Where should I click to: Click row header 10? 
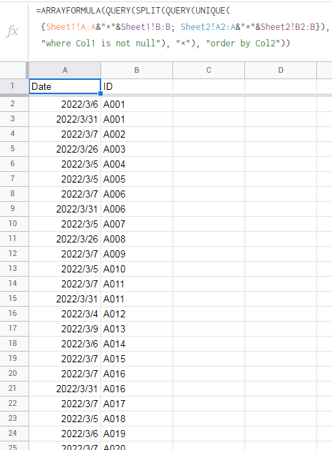(x=14, y=224)
